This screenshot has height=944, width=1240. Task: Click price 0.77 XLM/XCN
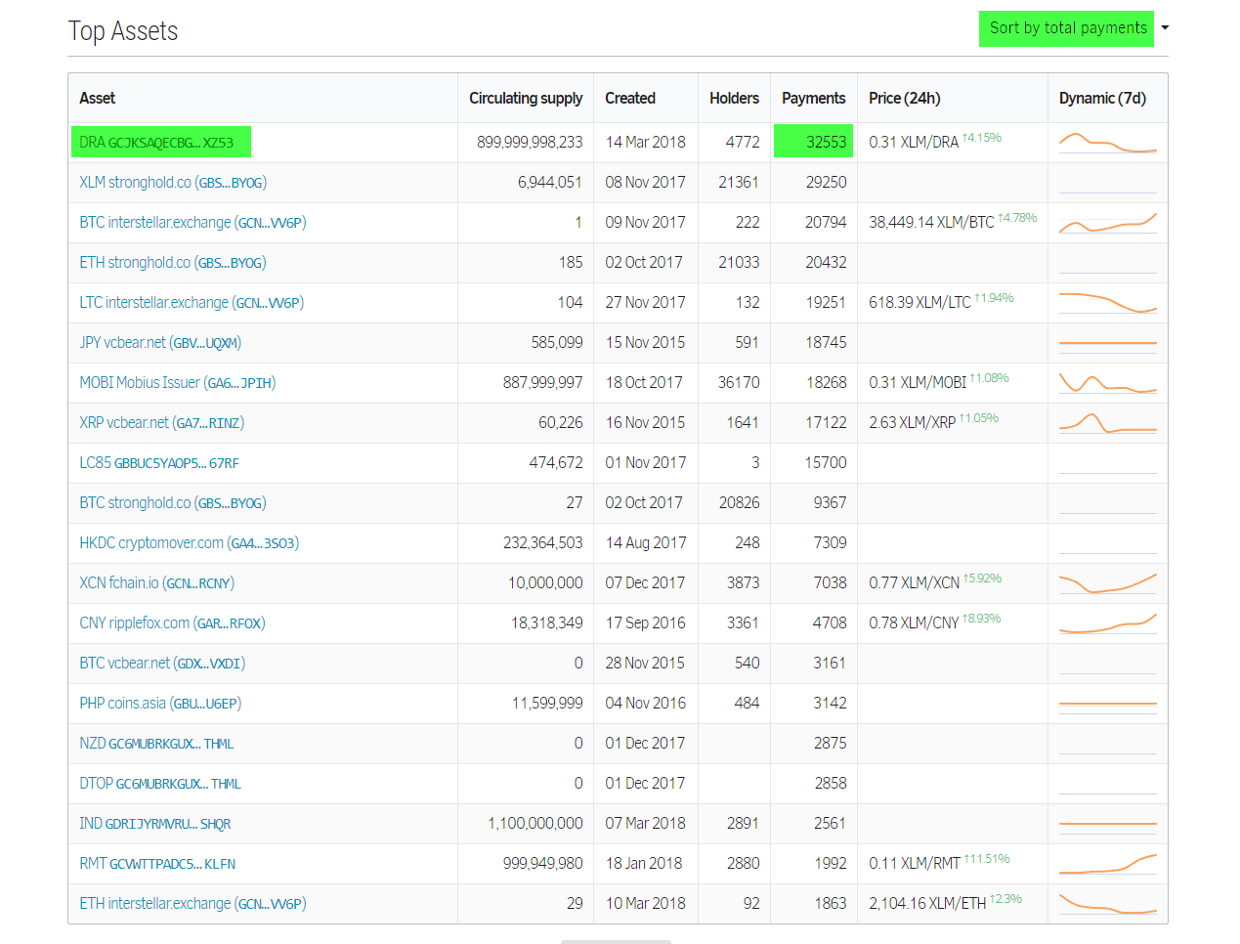pyautogui.click(x=914, y=583)
